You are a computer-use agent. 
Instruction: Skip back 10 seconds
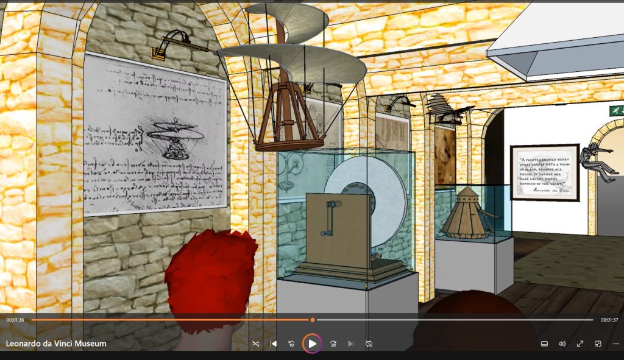(x=291, y=344)
